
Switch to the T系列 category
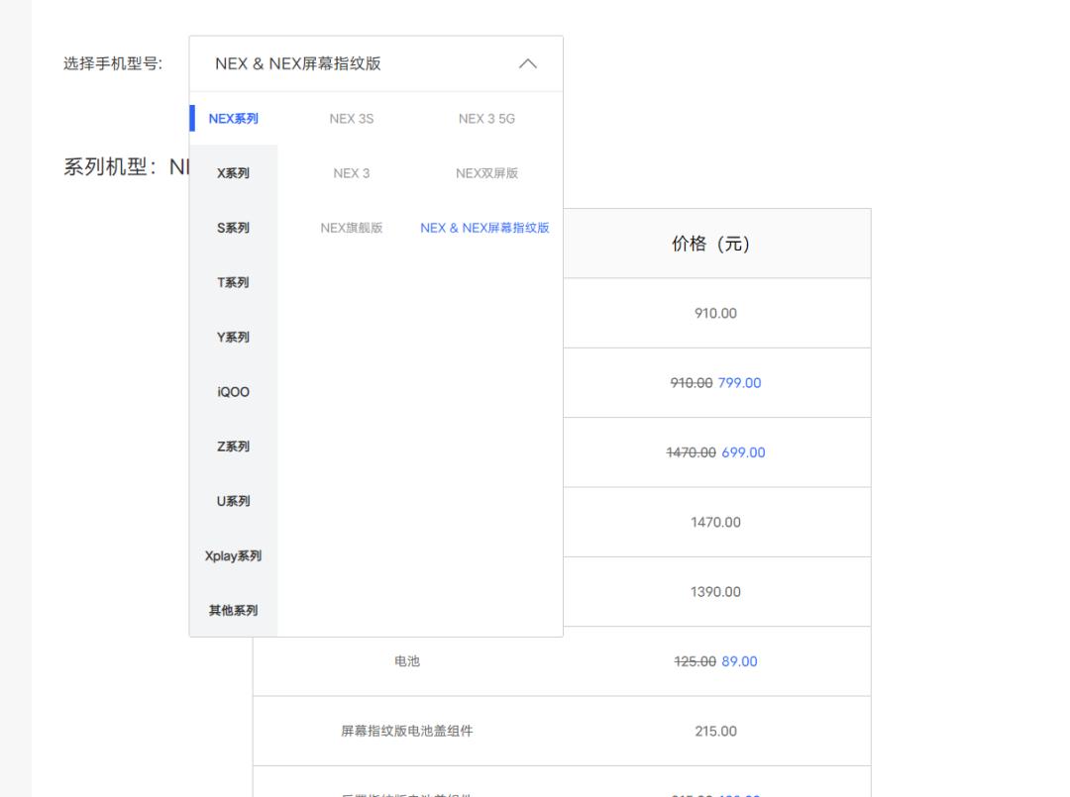234,283
